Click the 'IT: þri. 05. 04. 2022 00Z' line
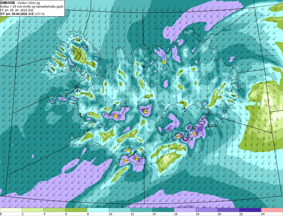Image resolution: width=283 pixels, height=216 pixels. (17, 10)
